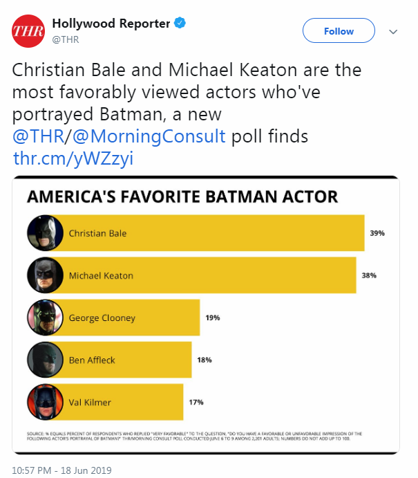Follow the Hollywood Reporter account

click(339, 31)
